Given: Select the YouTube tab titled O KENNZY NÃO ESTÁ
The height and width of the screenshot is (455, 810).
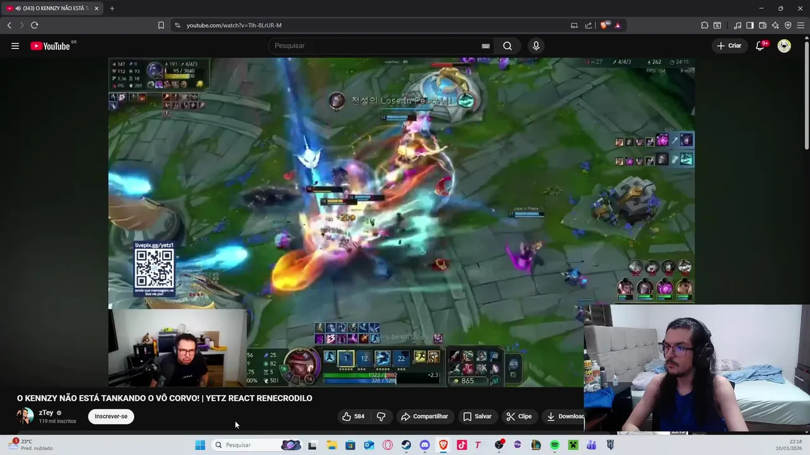Looking at the screenshot, I should (51, 8).
